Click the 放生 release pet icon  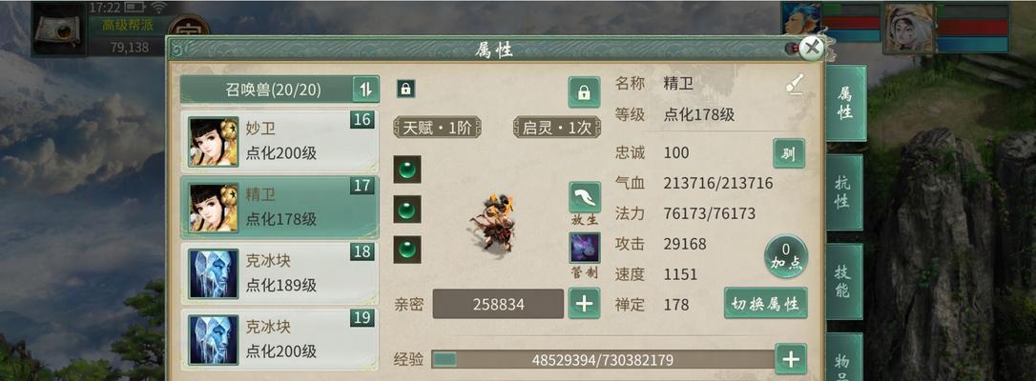point(585,198)
